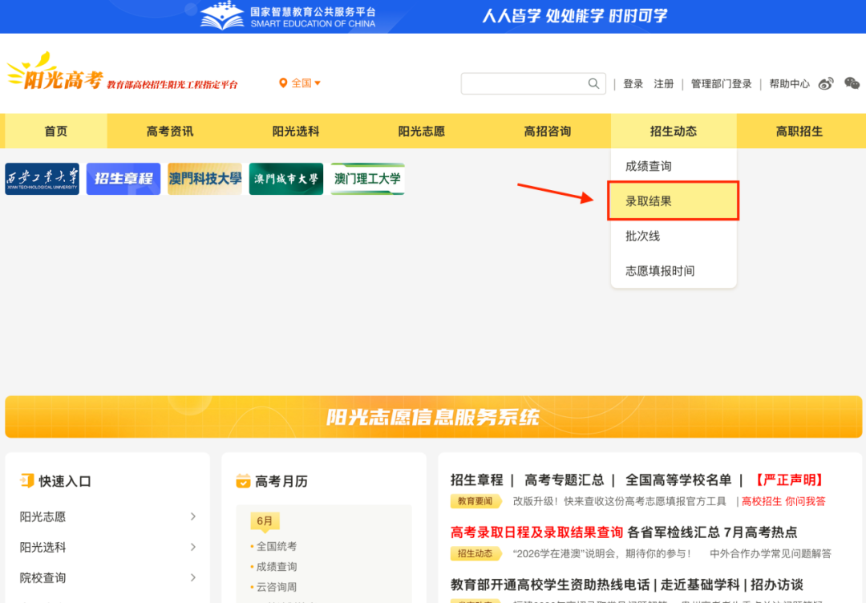Click into the site search field
The width and height of the screenshot is (866, 603).
point(524,83)
